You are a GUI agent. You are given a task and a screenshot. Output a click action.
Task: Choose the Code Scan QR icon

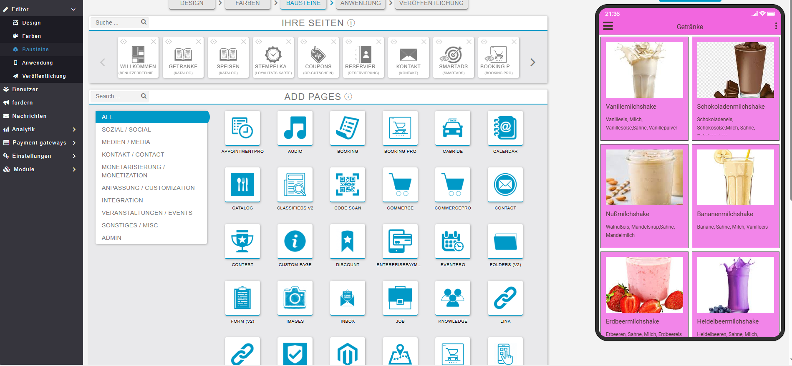point(348,184)
